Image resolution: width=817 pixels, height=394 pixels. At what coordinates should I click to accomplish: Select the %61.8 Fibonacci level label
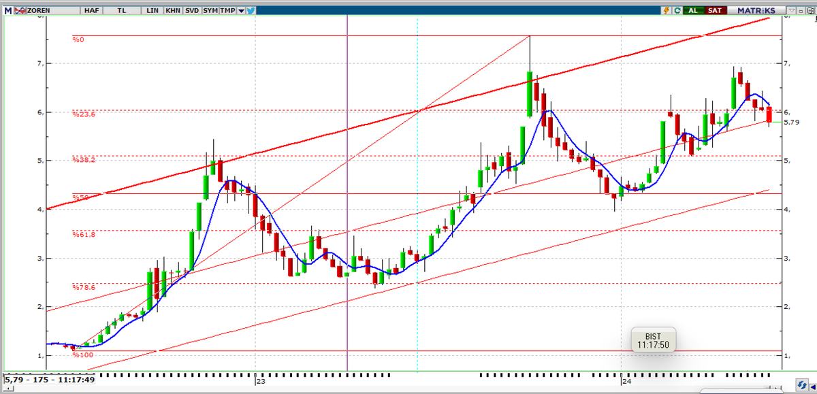(84, 234)
